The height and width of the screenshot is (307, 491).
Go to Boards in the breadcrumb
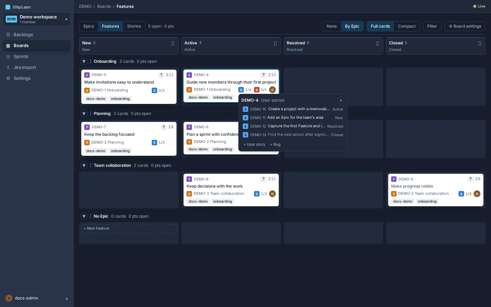(x=104, y=6)
